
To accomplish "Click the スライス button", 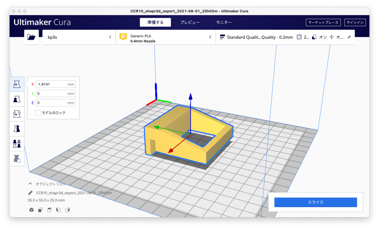I will 315,202.
